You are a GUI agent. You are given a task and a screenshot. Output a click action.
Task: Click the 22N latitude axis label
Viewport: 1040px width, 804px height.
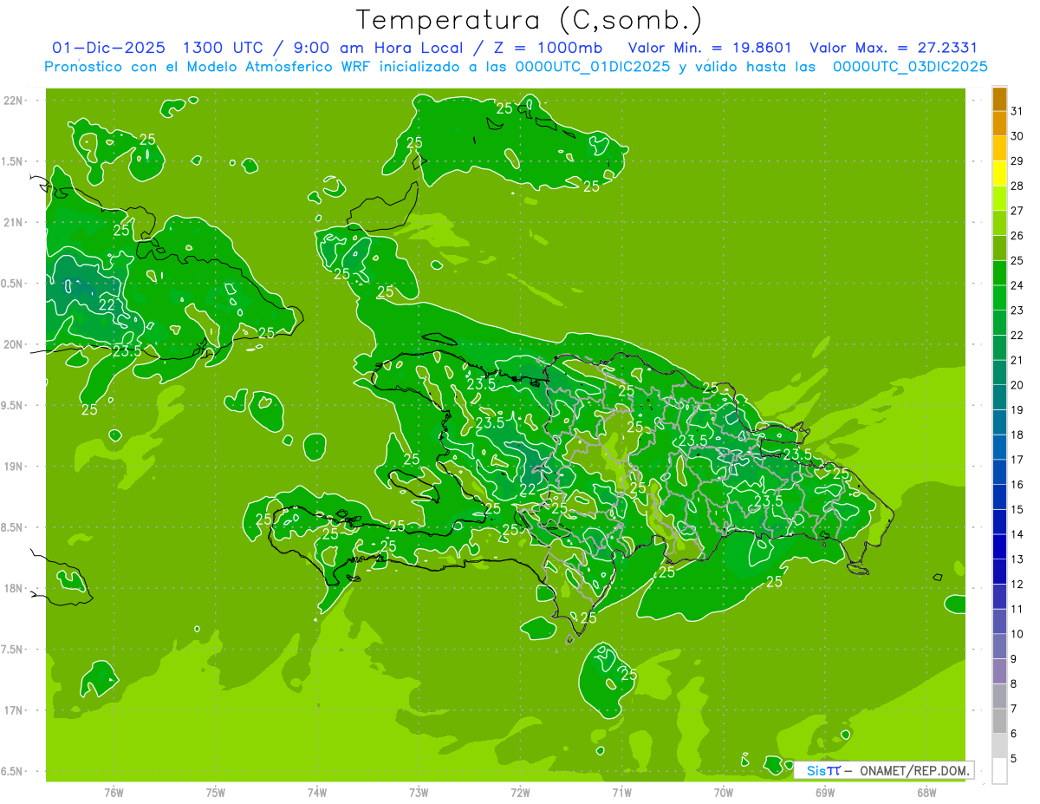(14, 101)
